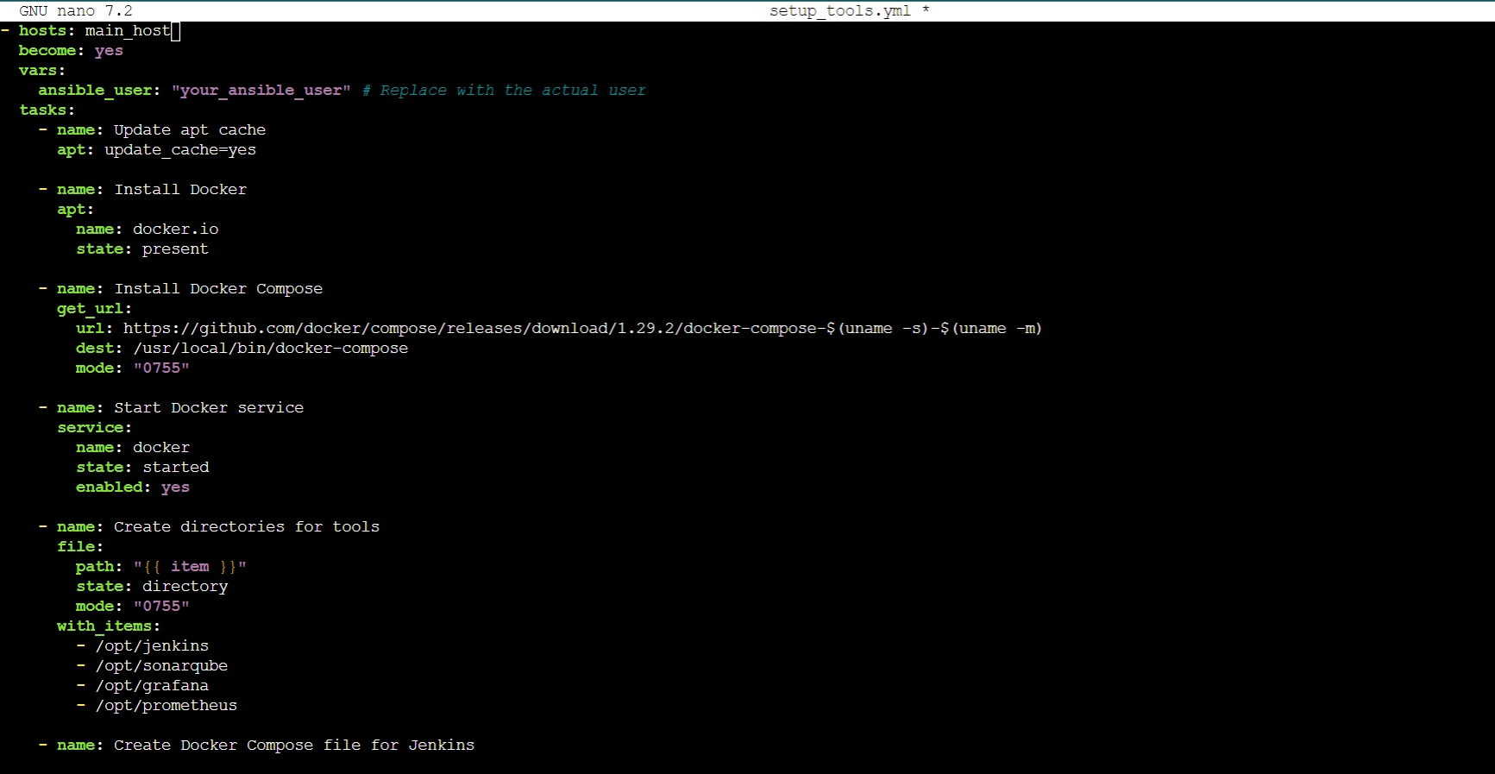
Task: Click the github docker-compose download URL
Action: coord(582,329)
